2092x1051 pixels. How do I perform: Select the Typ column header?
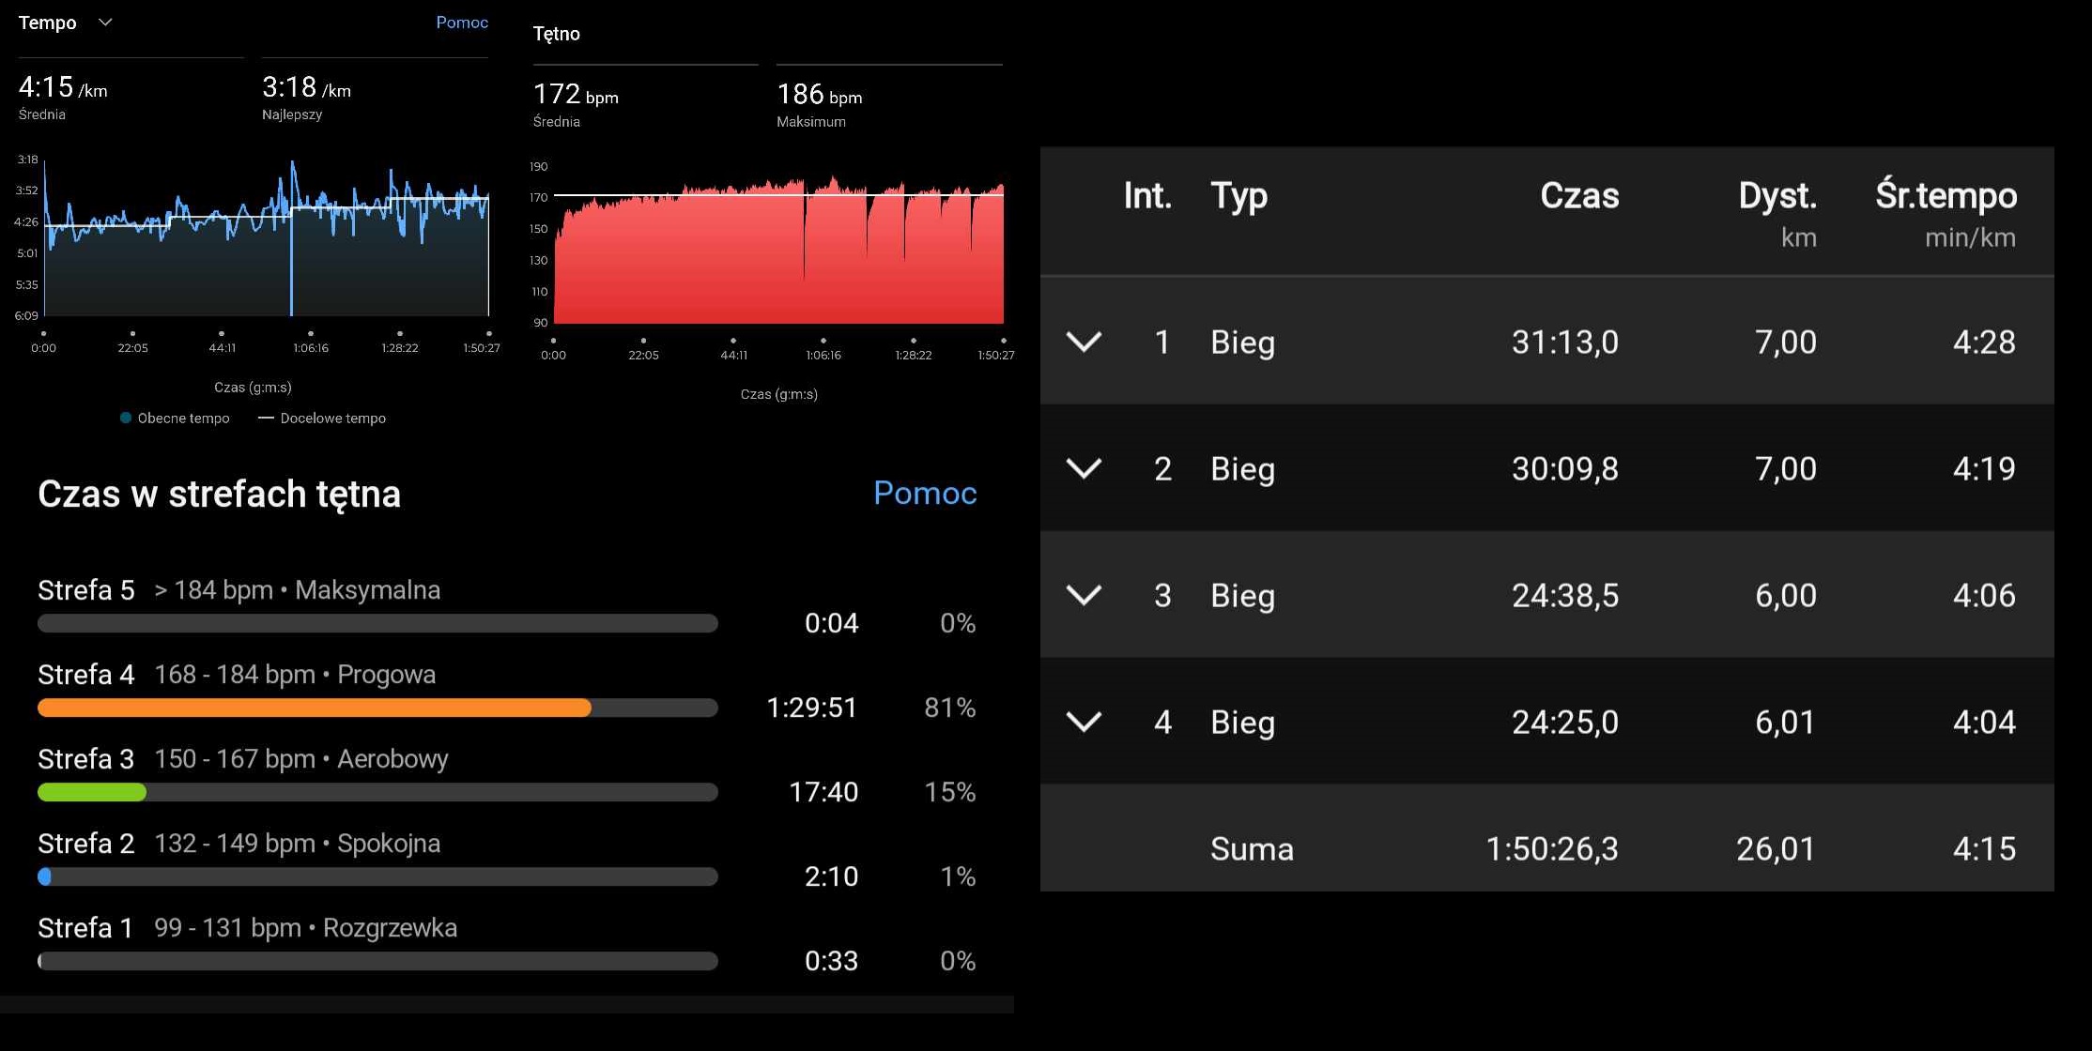[x=1238, y=196]
